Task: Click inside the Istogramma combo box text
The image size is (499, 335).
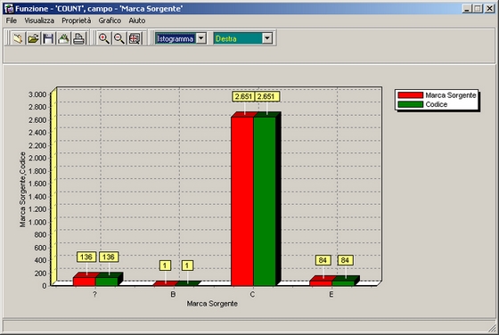Action: (x=176, y=38)
